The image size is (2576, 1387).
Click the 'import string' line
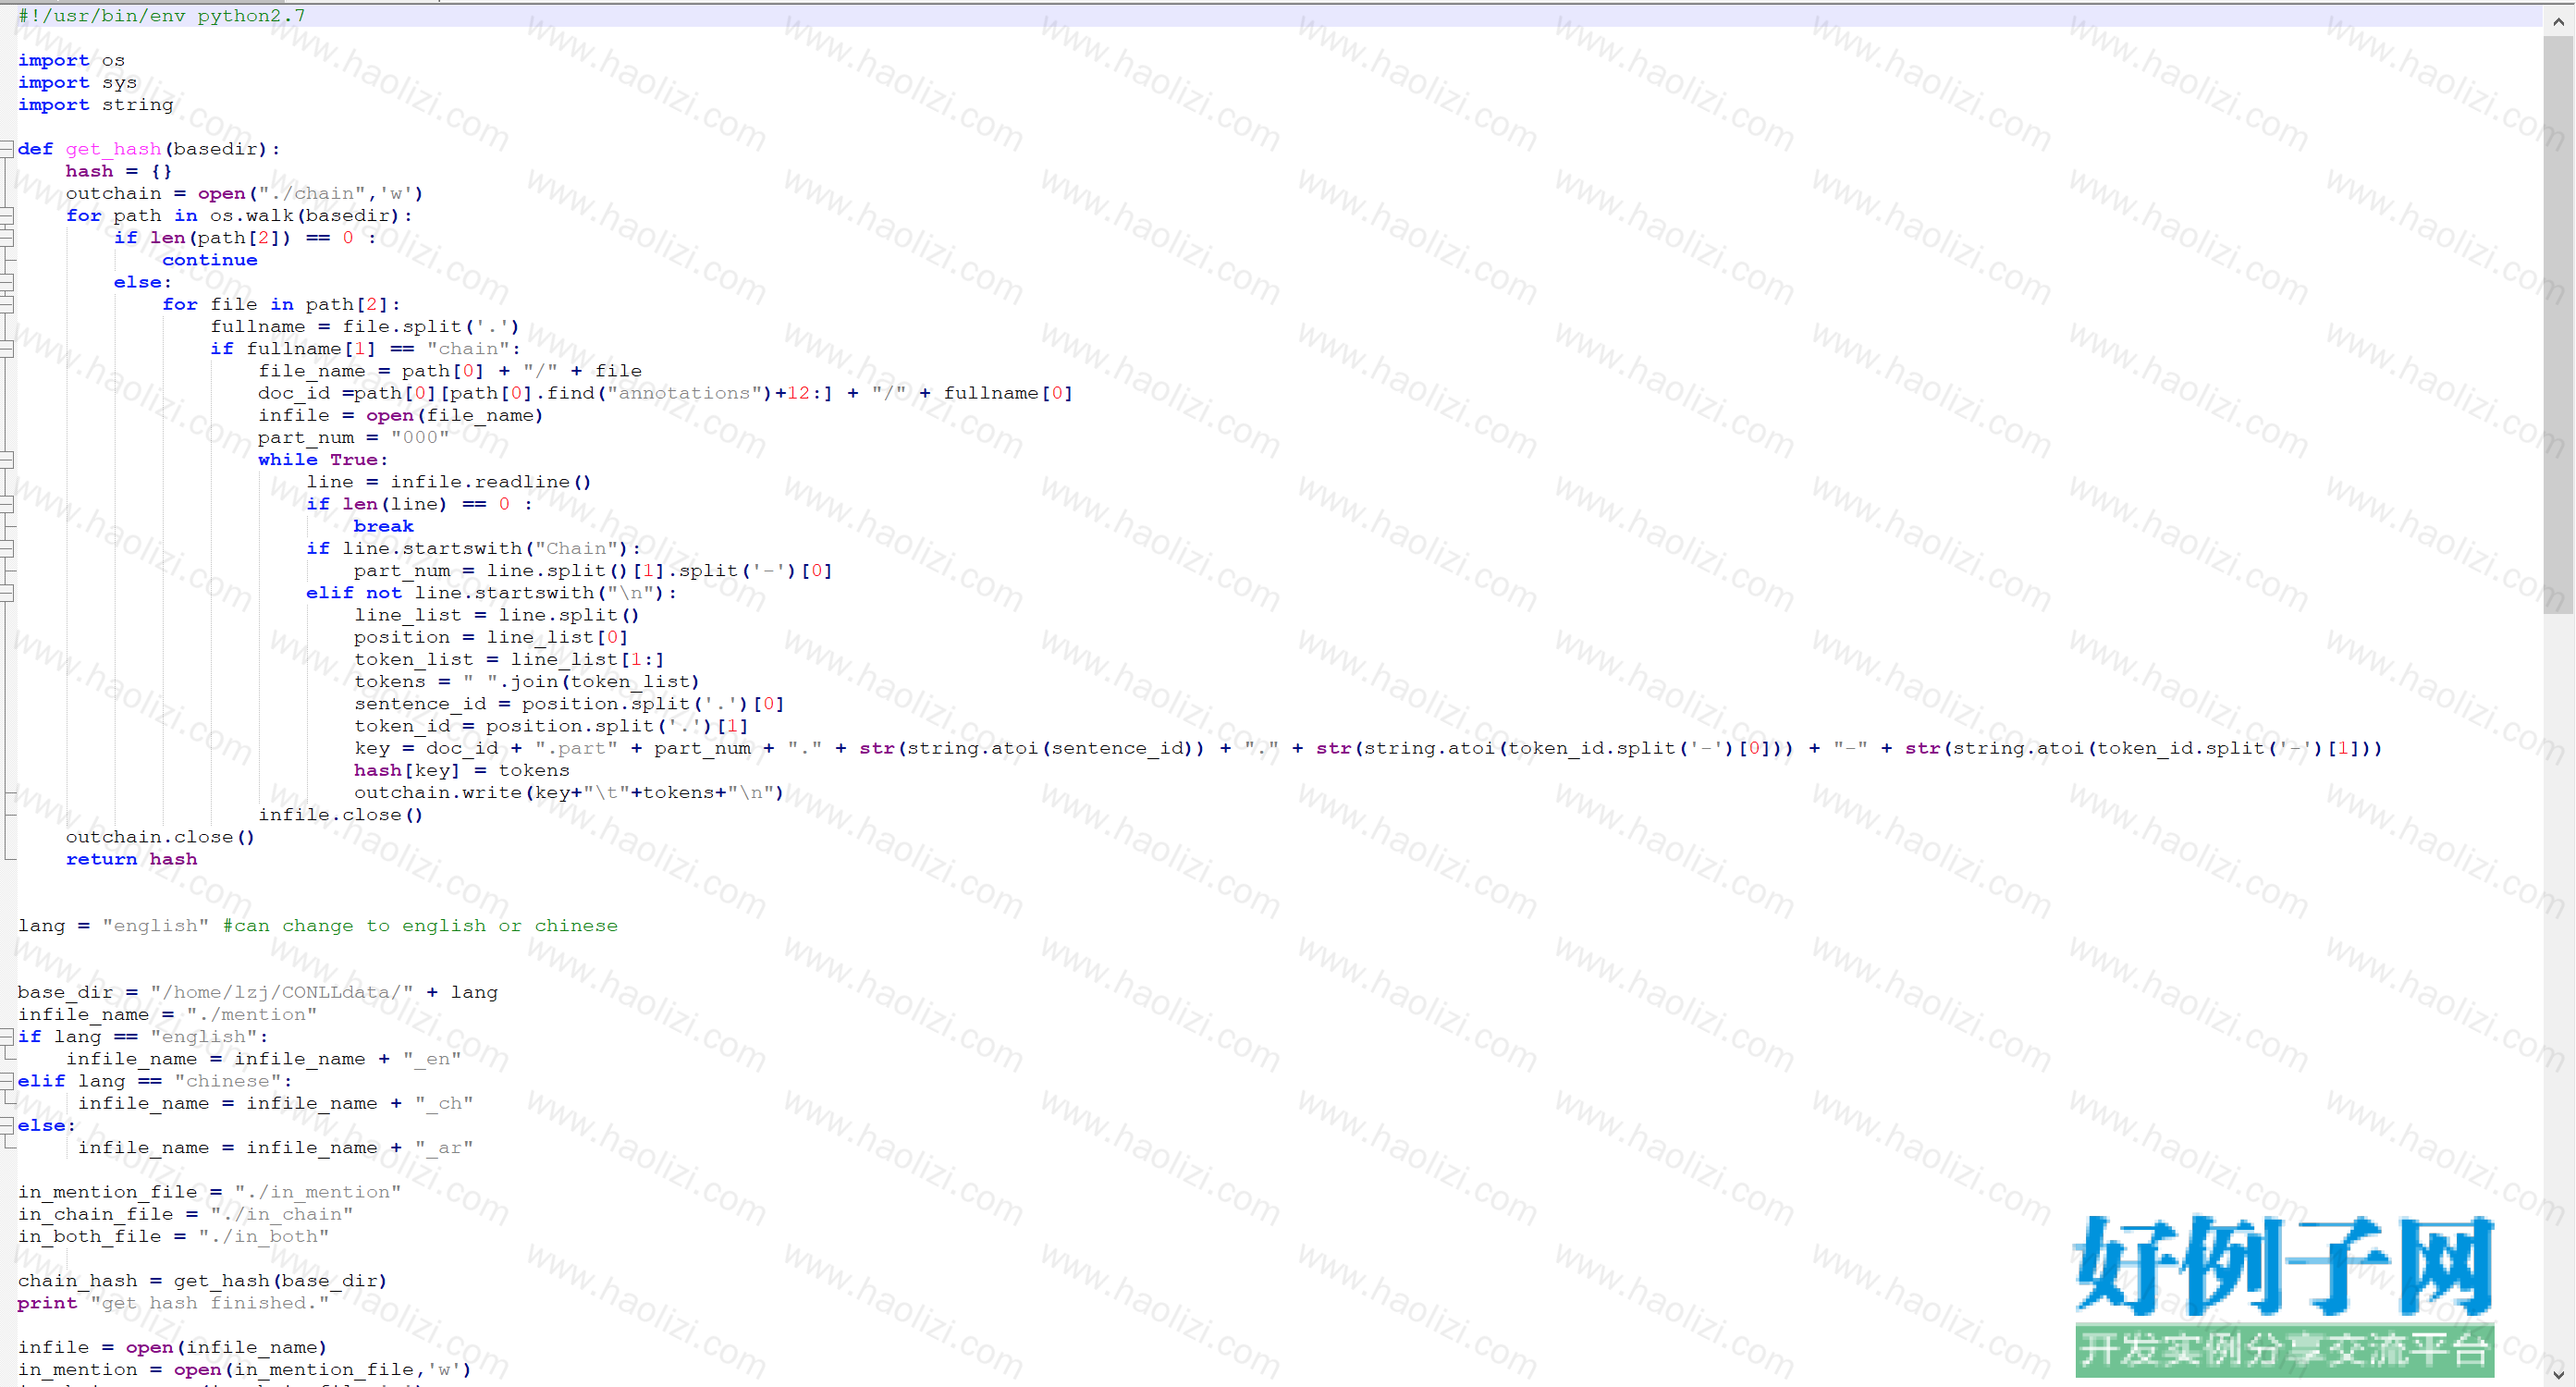[95, 105]
